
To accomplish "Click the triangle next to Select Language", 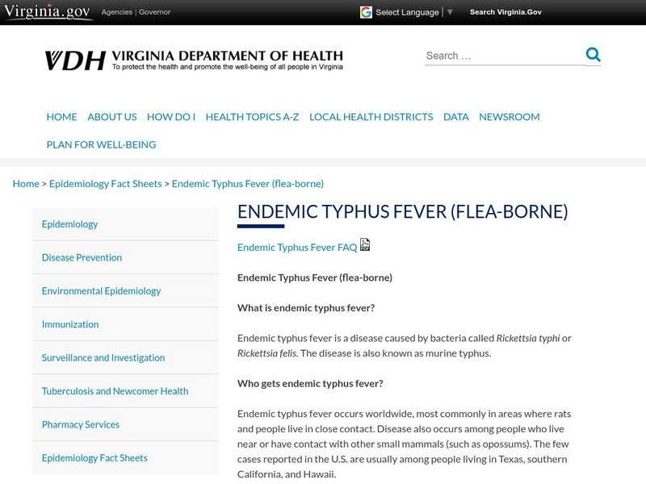I will (x=449, y=12).
